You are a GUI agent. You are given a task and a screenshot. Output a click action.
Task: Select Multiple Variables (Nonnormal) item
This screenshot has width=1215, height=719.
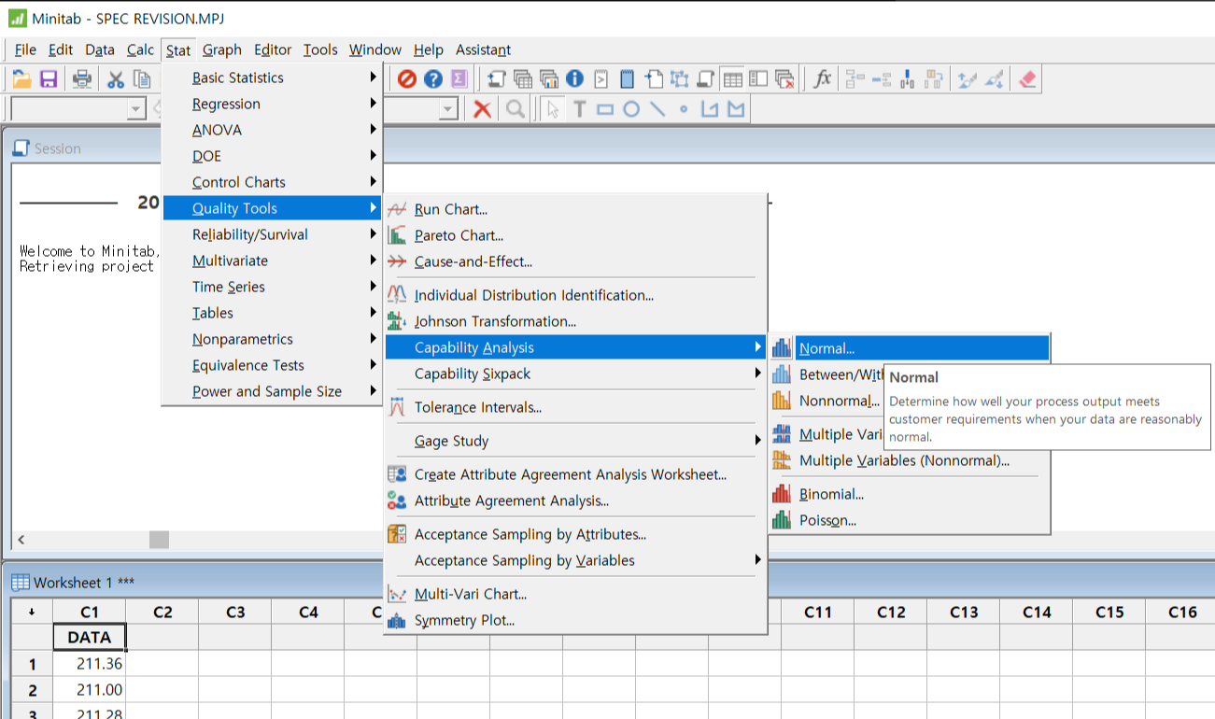[x=909, y=460]
